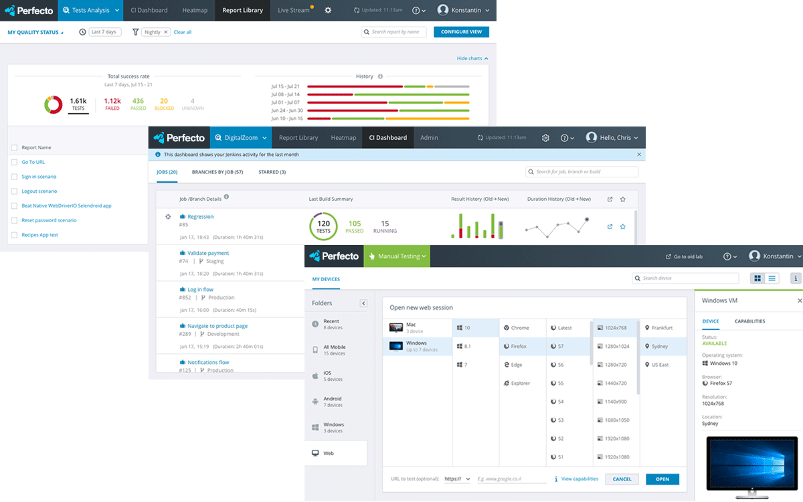Click the View capabilities link

tap(579, 479)
